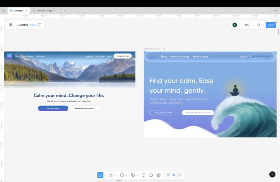Select the Pen tool
The width and height of the screenshot is (280, 182).
pyautogui.click(x=133, y=175)
